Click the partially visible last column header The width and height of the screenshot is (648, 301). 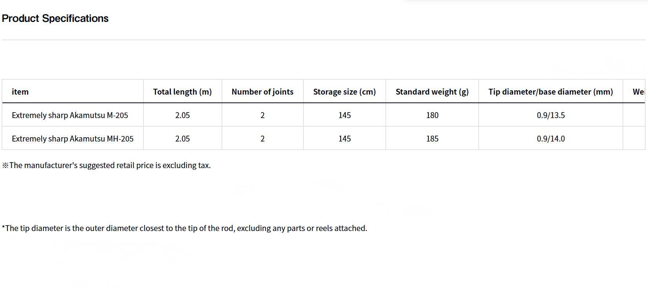638,92
